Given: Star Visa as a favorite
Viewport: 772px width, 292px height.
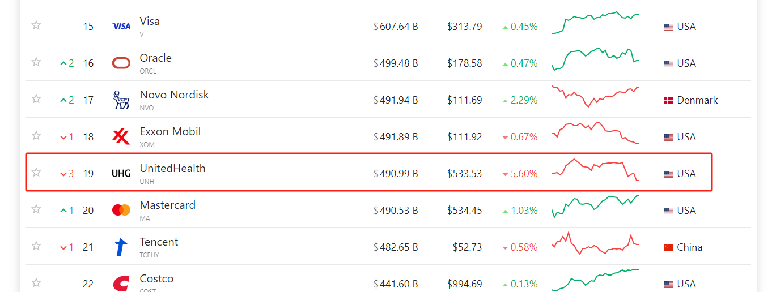Looking at the screenshot, I should point(36,25).
